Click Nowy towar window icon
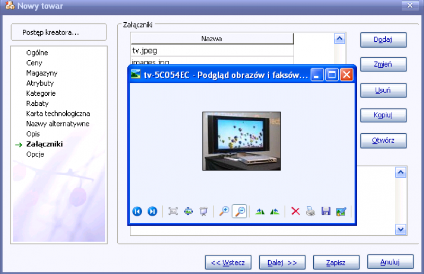Screen dimensions: 424x274 [10, 5]
